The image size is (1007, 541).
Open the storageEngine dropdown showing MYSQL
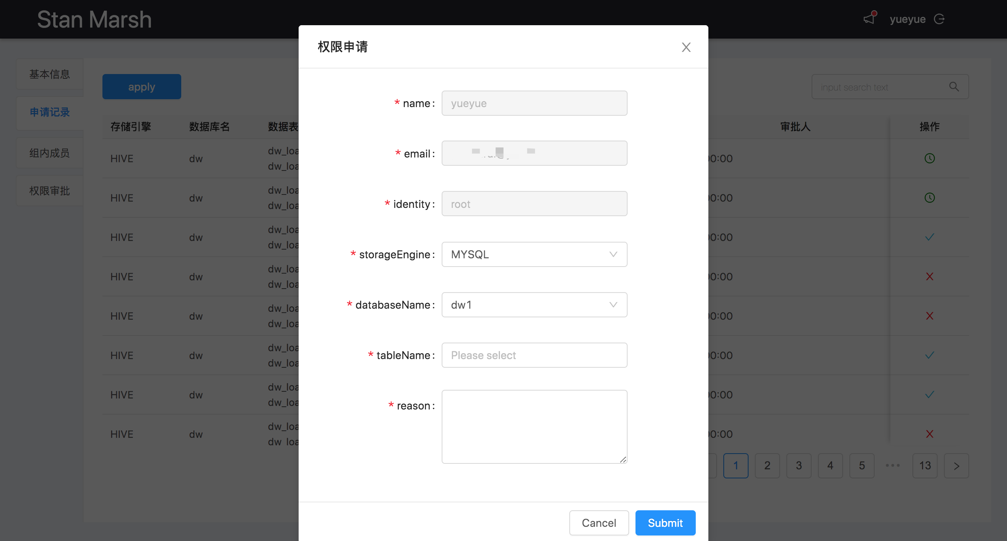[534, 254]
